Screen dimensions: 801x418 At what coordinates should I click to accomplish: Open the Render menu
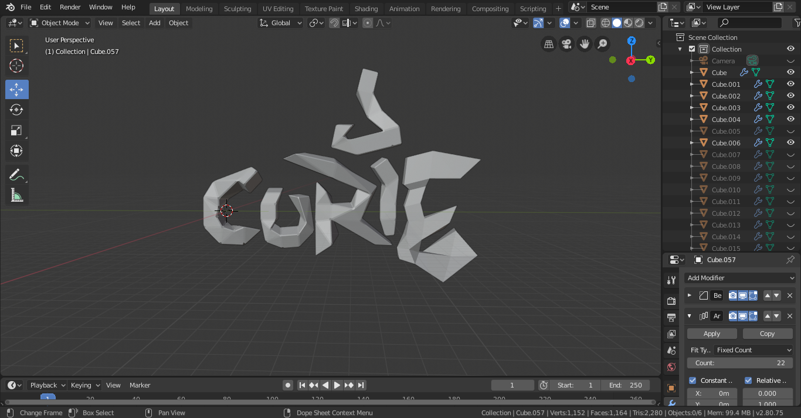70,7
